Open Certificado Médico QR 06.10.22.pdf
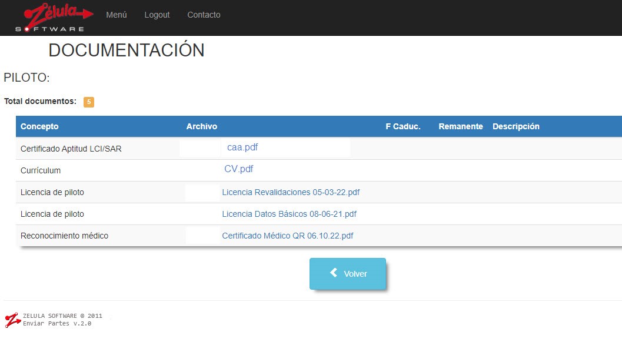The height and width of the screenshot is (349, 622). (288, 236)
